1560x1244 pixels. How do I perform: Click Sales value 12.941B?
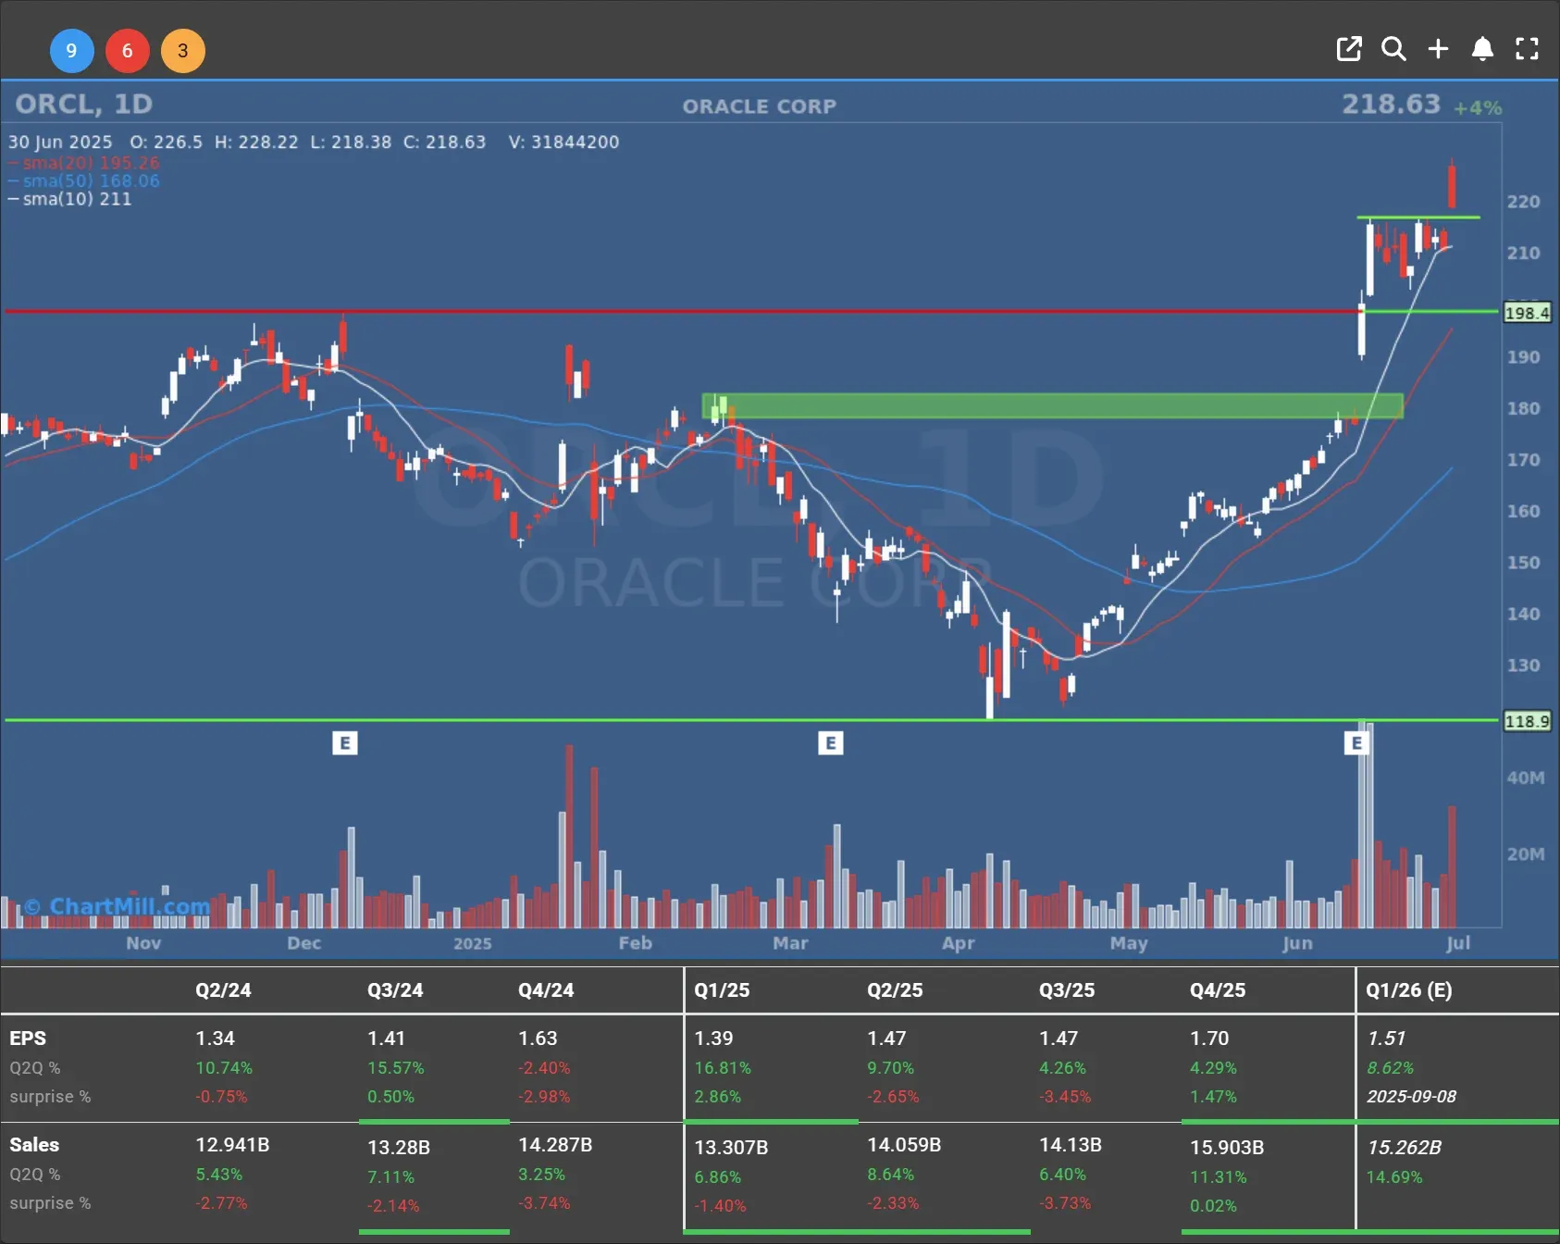tap(232, 1145)
